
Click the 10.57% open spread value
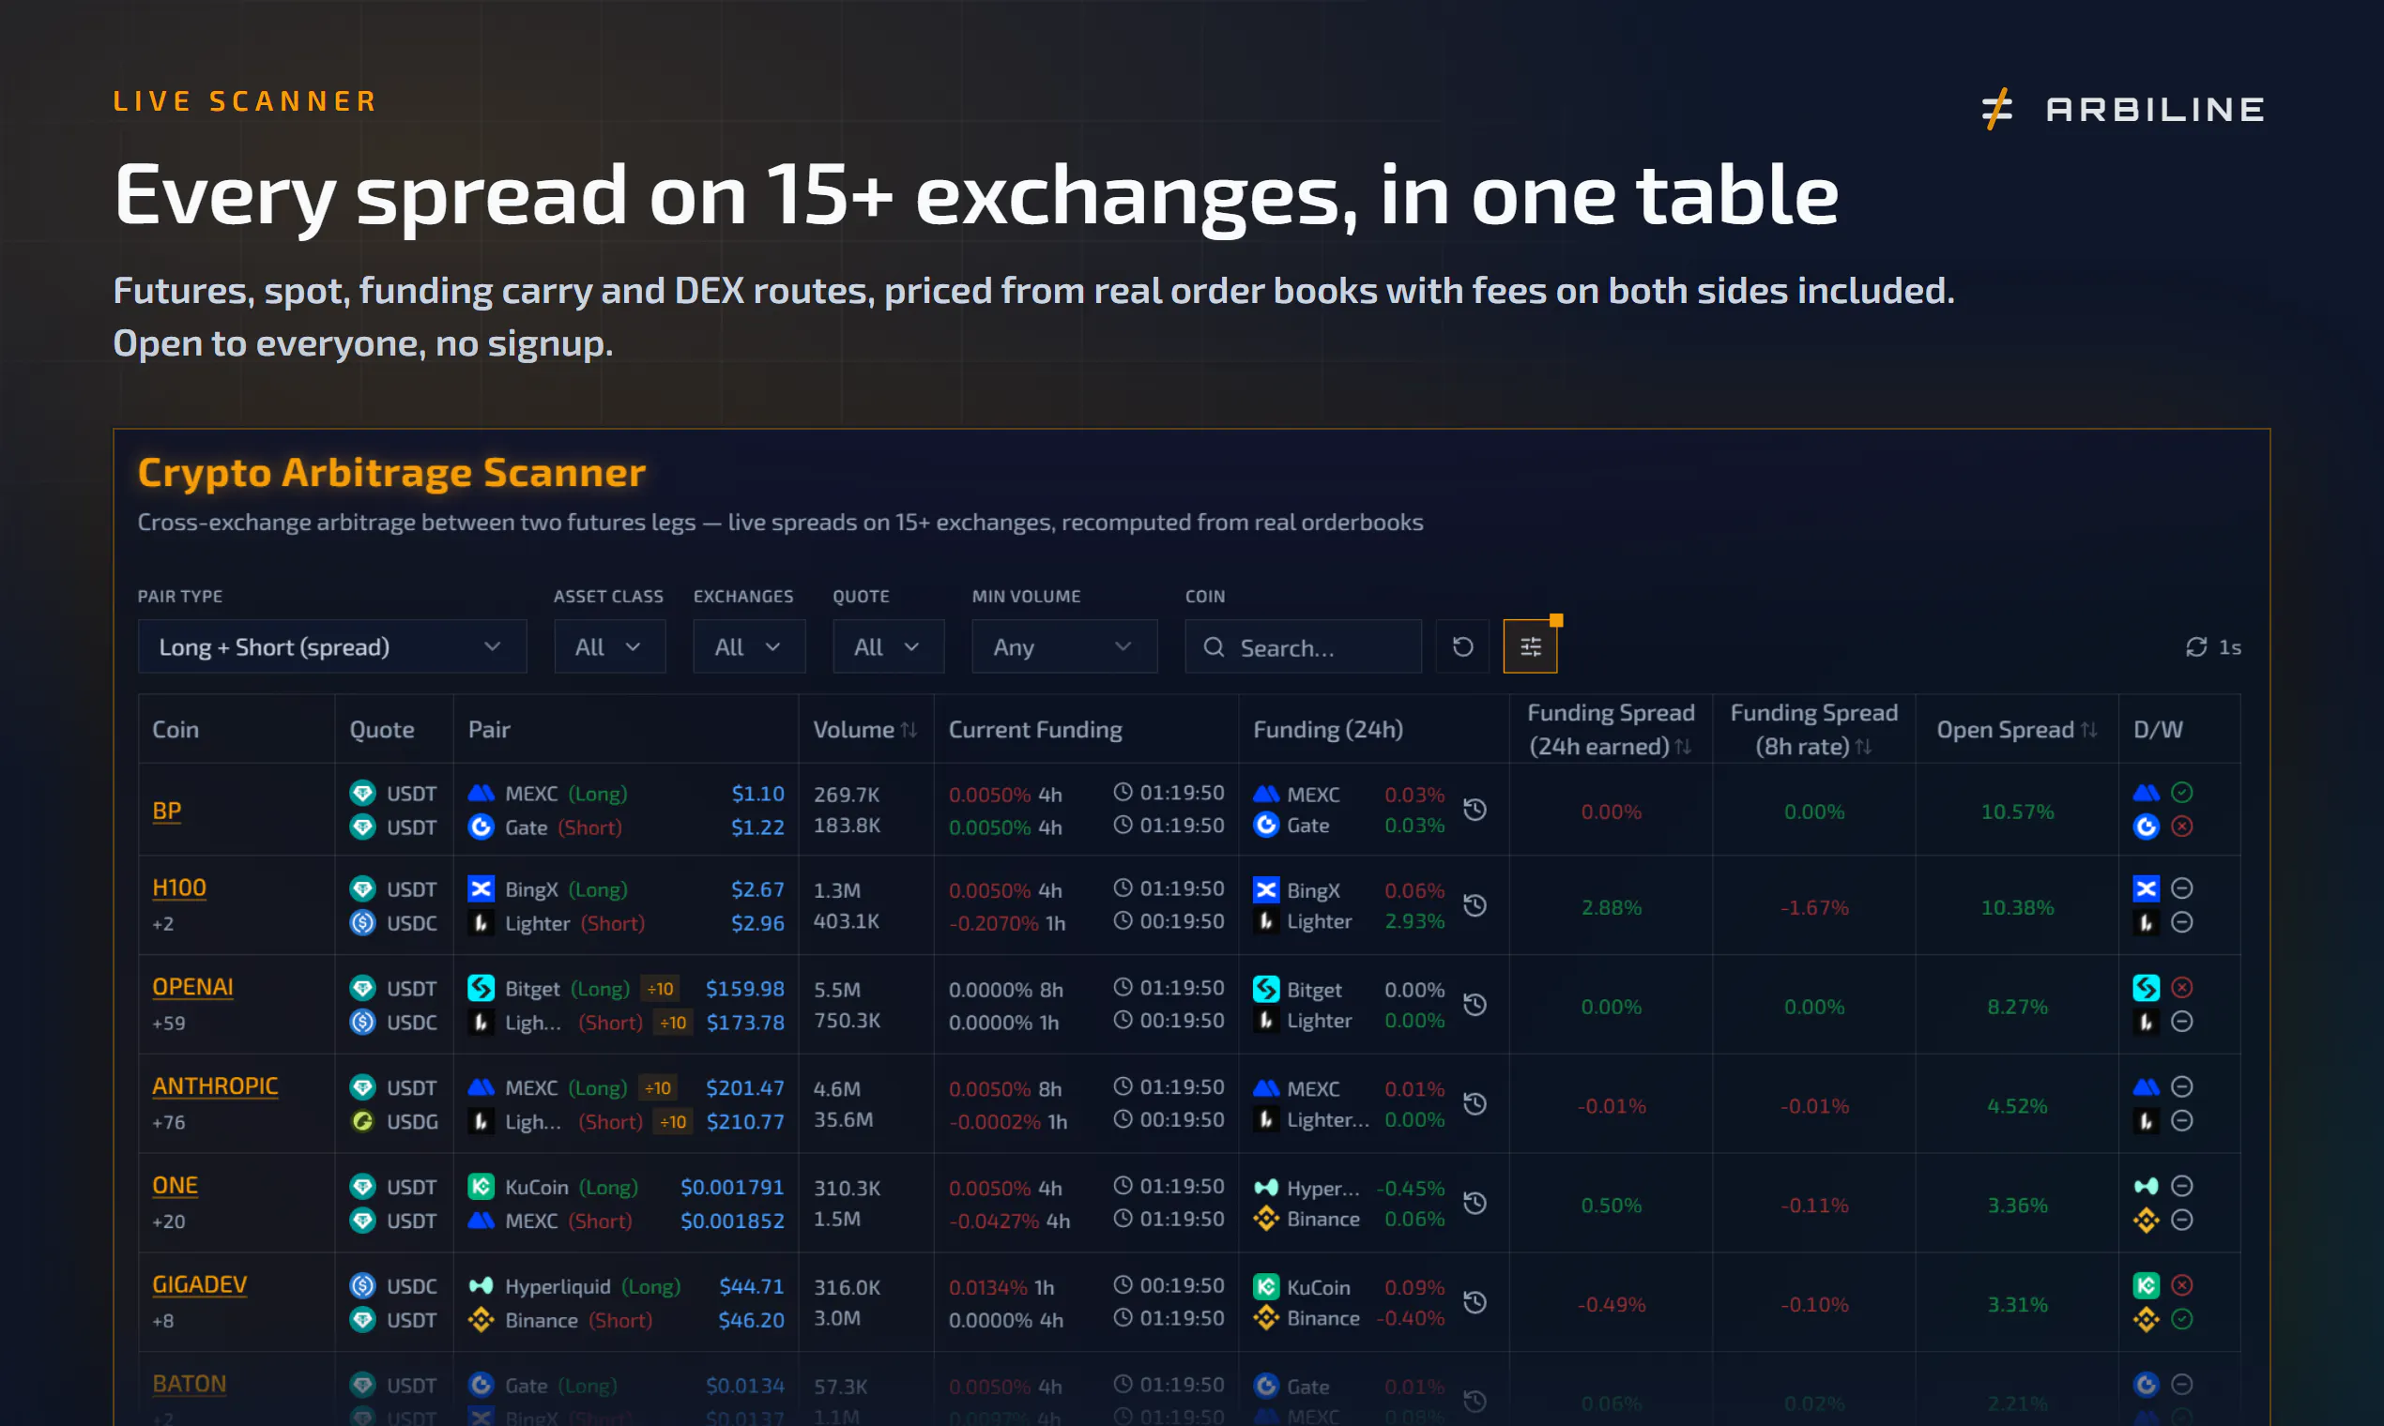2017,811
